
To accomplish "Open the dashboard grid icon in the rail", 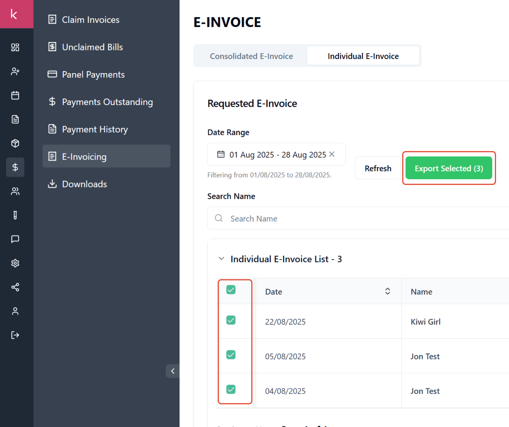I will tap(15, 47).
